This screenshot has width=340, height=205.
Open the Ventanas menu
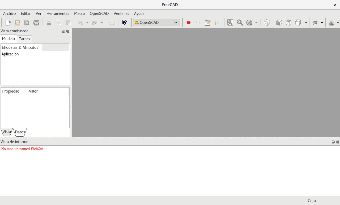(x=121, y=14)
